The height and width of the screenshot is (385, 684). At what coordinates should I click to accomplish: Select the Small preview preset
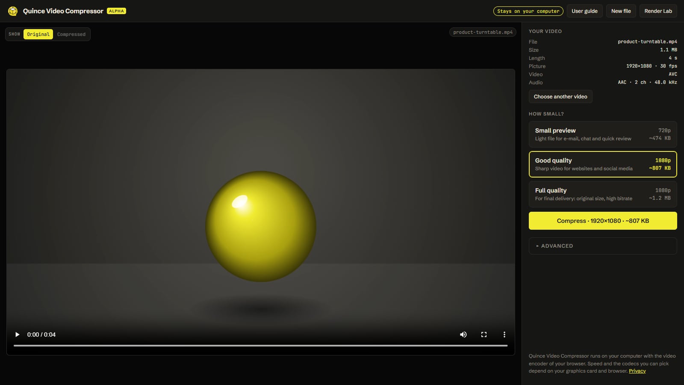pos(603,134)
